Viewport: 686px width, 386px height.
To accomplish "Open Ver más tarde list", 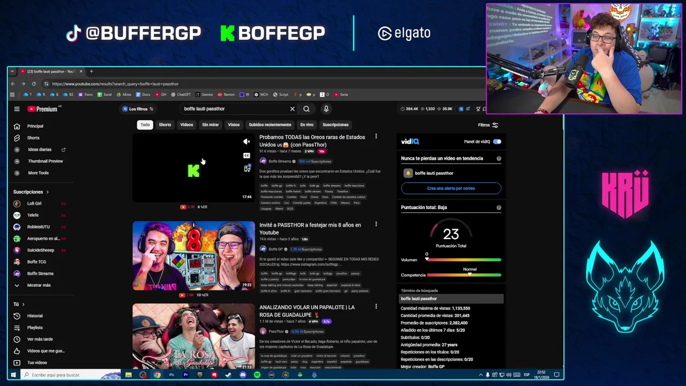I will 40,339.
